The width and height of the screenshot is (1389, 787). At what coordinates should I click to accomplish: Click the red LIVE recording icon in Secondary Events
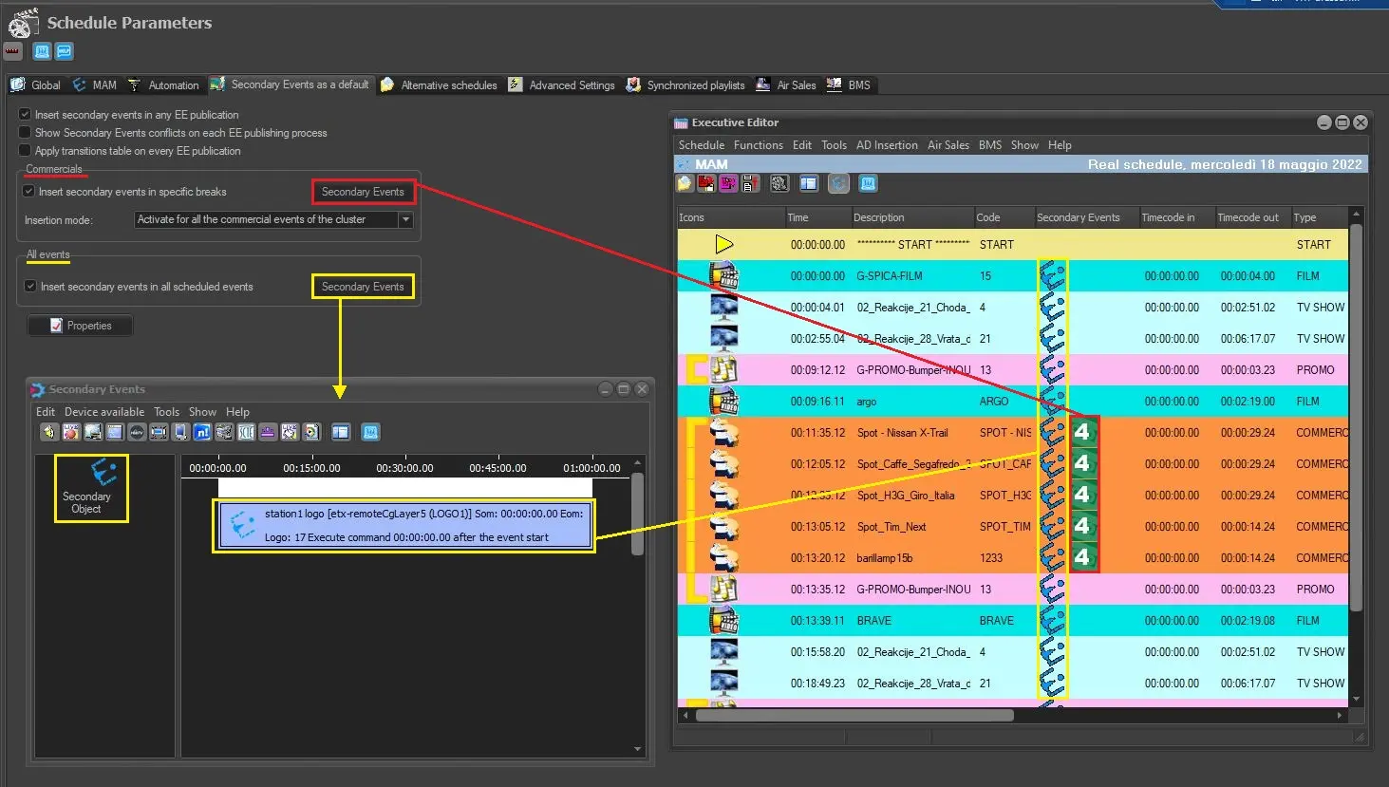[71, 432]
